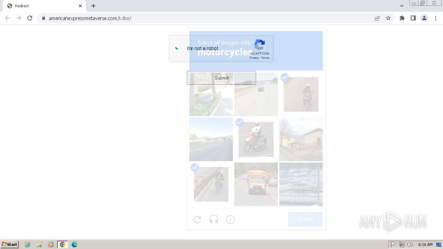View site info via lock icon
Screen dimensions: 443x249
[x=43, y=18]
